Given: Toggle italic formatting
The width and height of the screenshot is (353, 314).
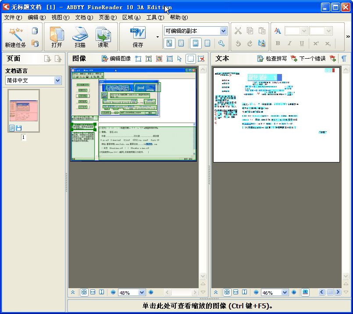Looking at the screenshot, I should [290, 43].
